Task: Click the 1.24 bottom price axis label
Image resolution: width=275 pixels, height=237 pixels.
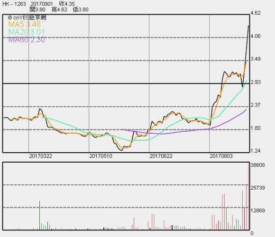Action: point(256,151)
